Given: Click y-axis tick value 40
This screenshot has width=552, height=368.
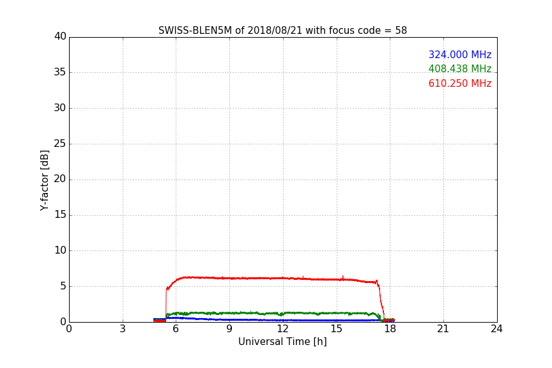Looking at the screenshot, I should point(60,36).
